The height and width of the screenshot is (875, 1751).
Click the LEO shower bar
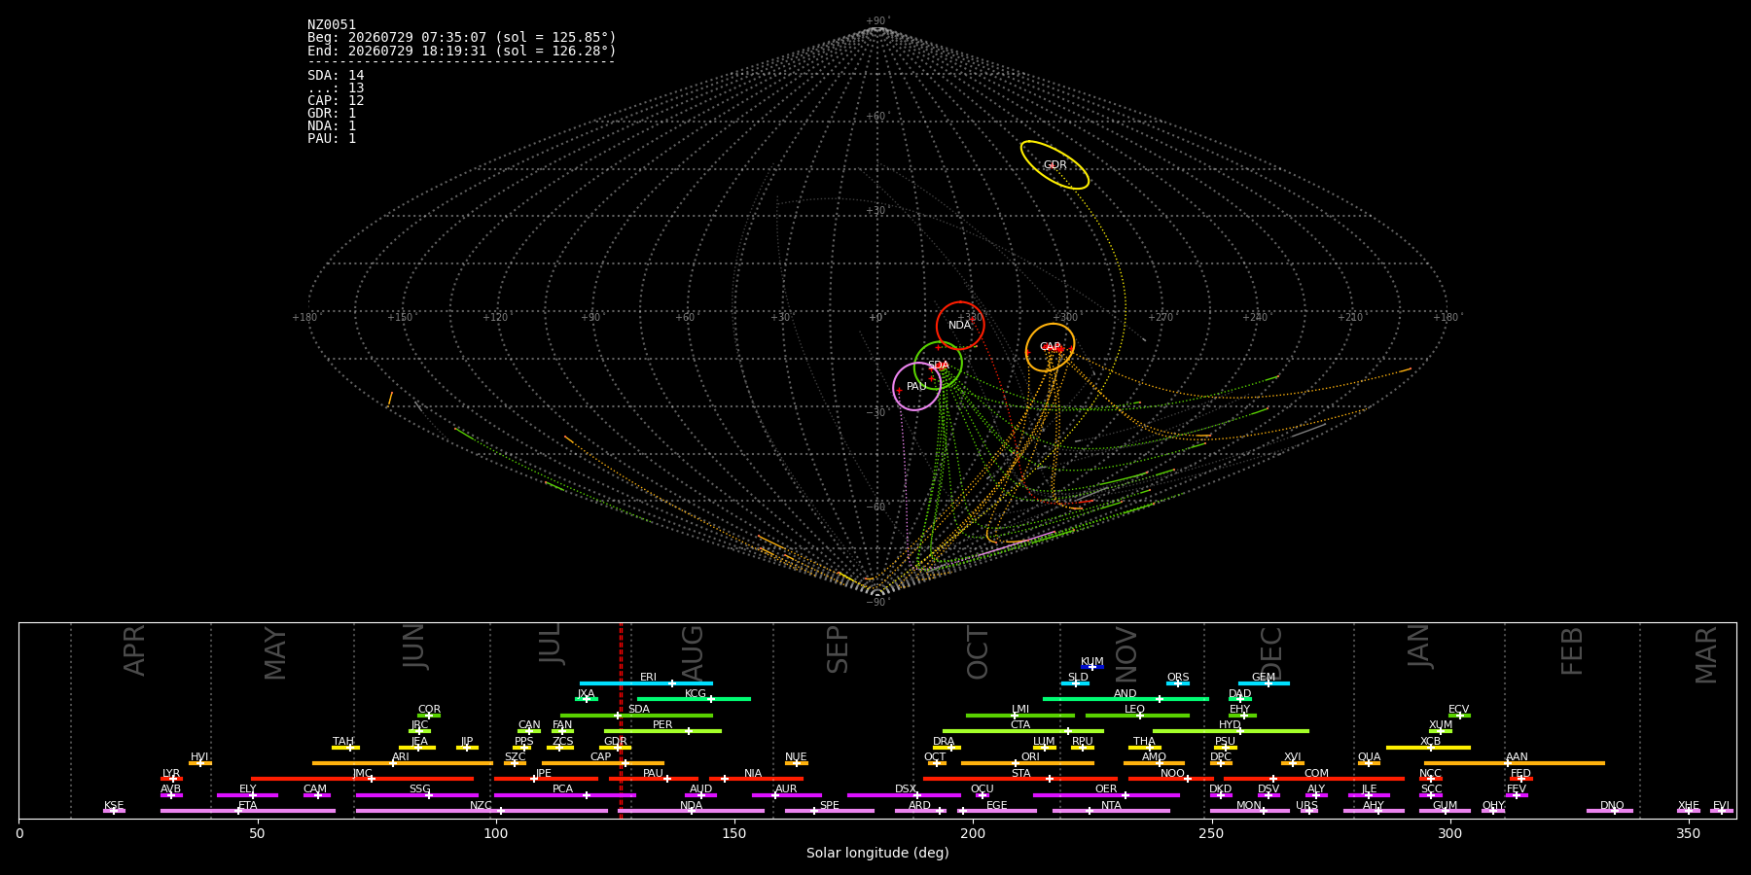[1137, 716]
